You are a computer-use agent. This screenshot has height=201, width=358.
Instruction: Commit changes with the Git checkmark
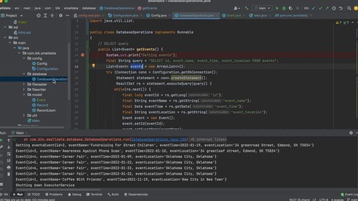(x=321, y=8)
